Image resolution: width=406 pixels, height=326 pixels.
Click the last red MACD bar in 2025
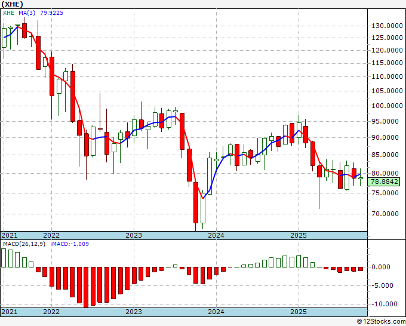(361, 269)
